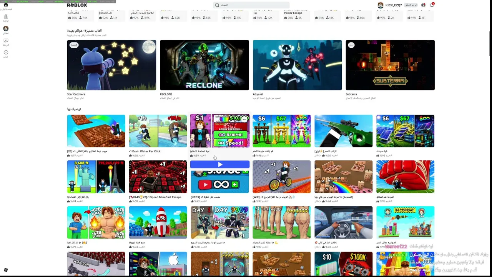This screenshot has width=492, height=277.
Task: Click the Roblox logo
Action: [x=77, y=5]
